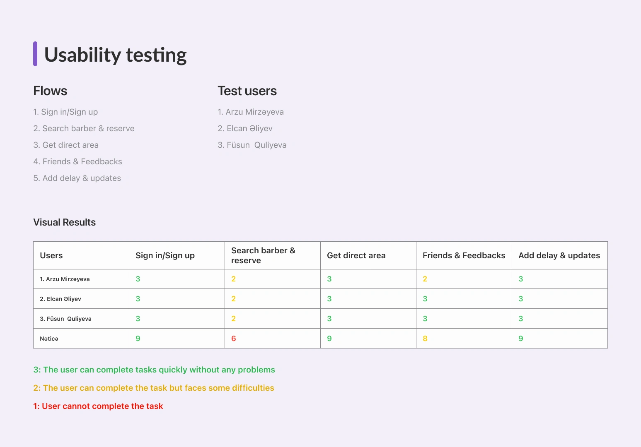Select the yellow 8 in the Nəticə row
The height and width of the screenshot is (447, 641).
(x=425, y=339)
